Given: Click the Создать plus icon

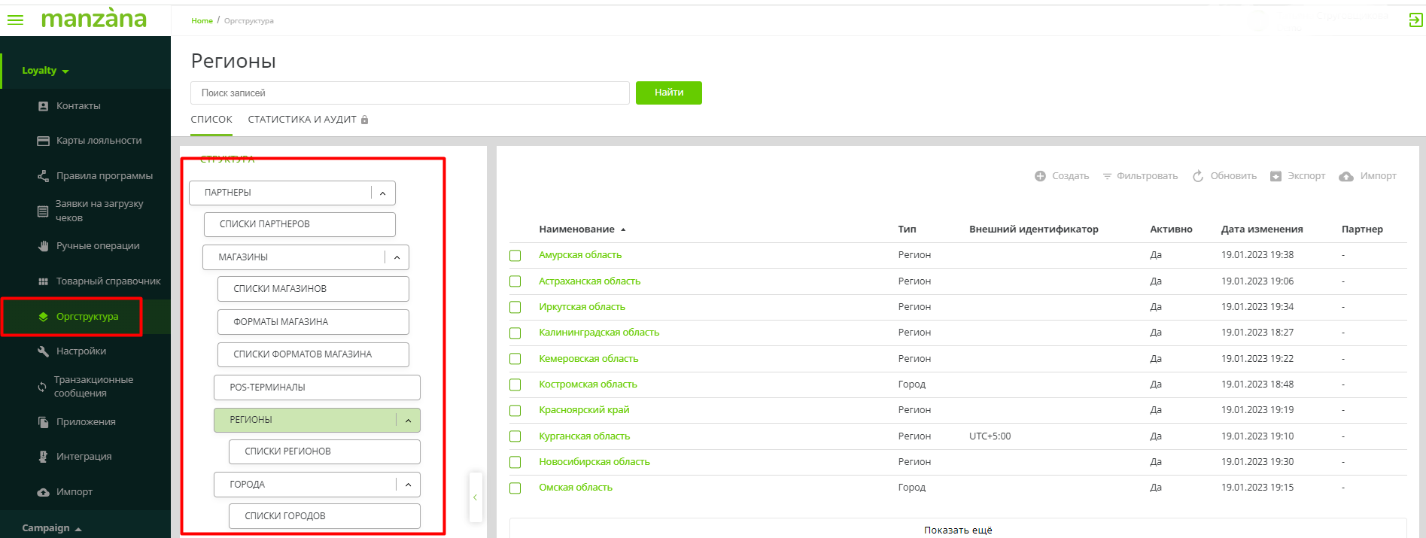Looking at the screenshot, I should click(x=1040, y=176).
